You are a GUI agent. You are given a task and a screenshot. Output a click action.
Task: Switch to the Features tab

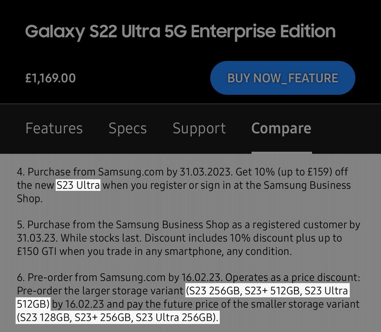tap(54, 128)
